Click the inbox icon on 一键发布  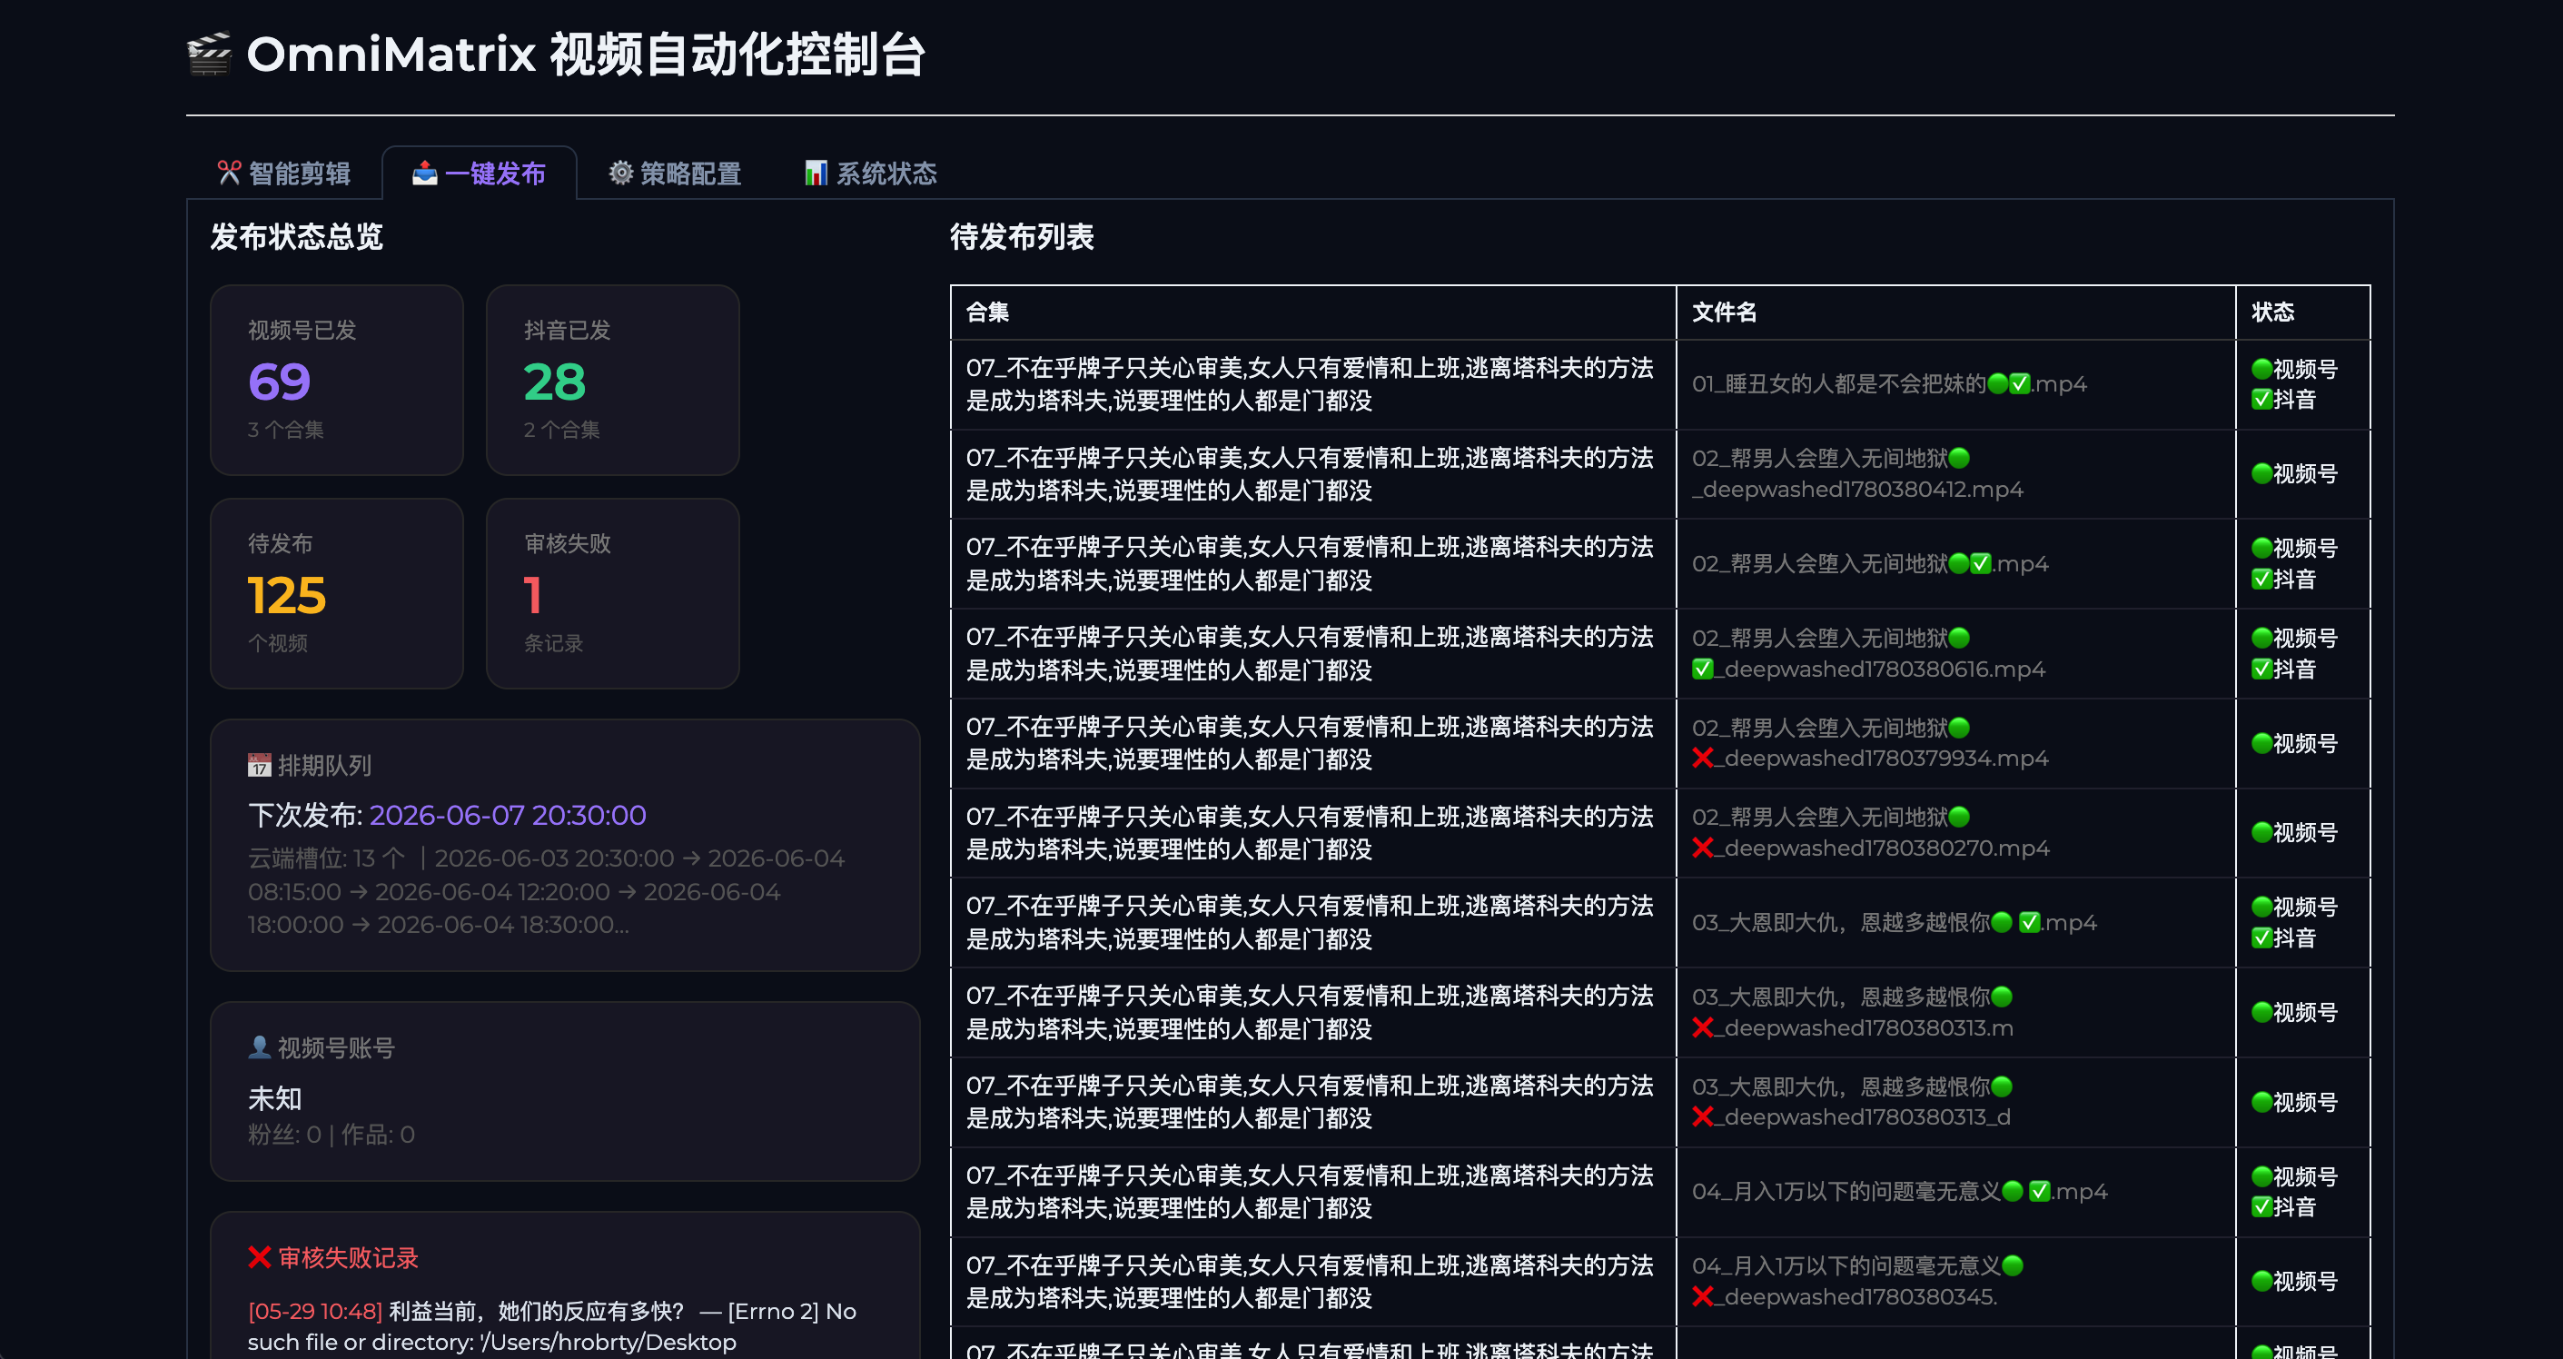(x=425, y=174)
